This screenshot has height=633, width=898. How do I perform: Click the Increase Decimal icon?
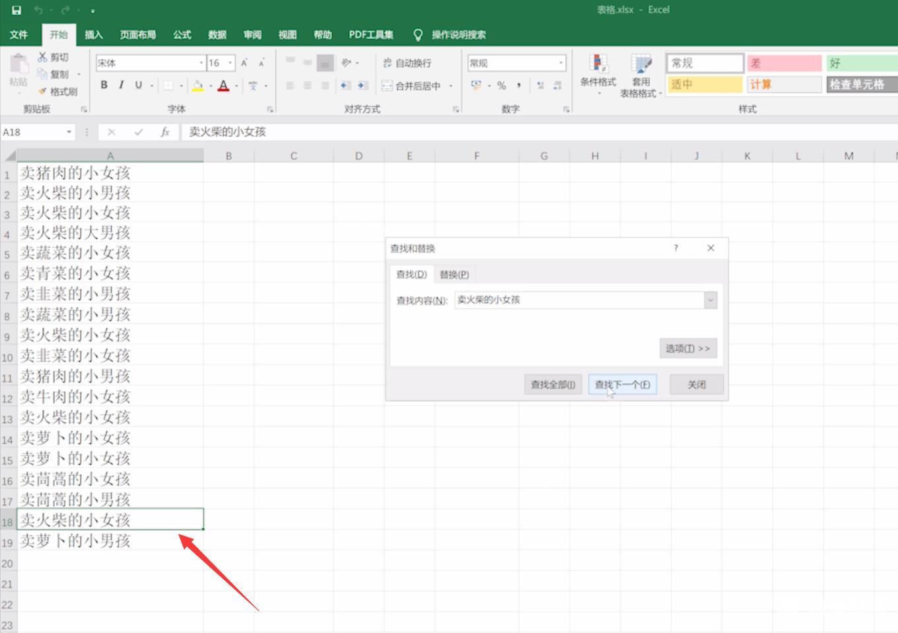pos(540,85)
